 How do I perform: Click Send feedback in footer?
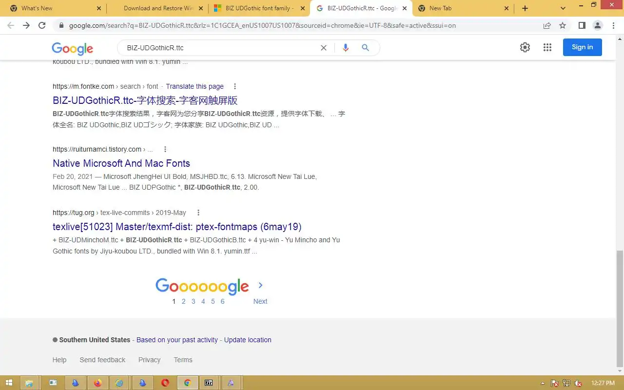tap(102, 360)
